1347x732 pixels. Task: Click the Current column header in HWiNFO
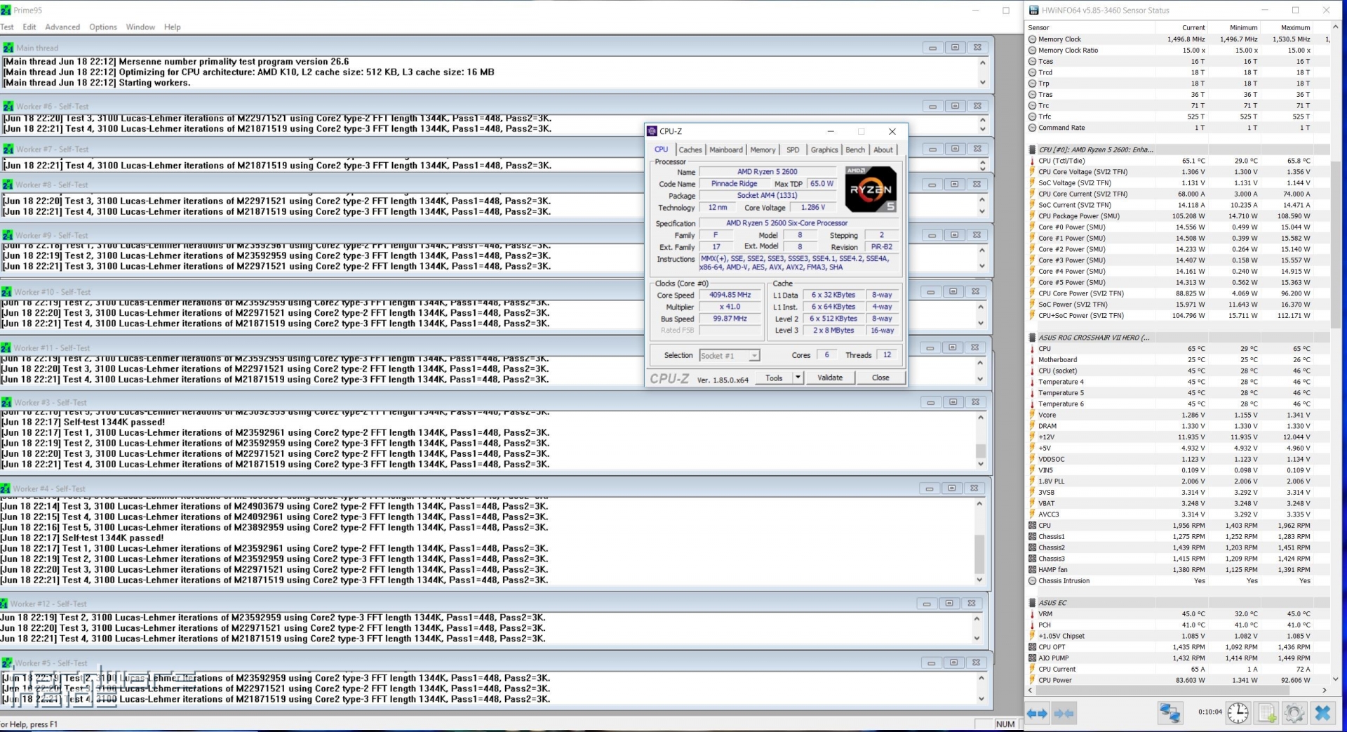[x=1181, y=28]
